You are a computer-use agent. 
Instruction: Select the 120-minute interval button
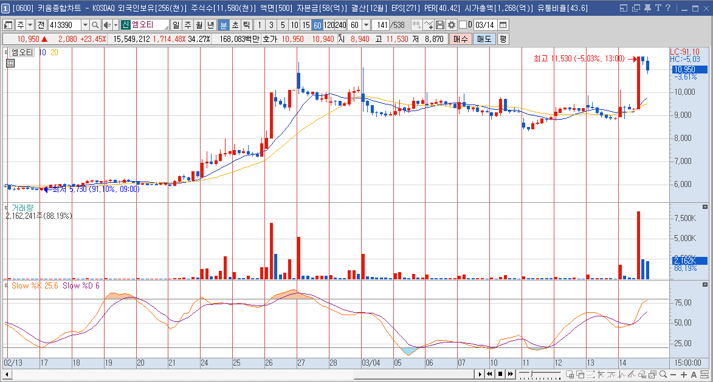coord(329,25)
